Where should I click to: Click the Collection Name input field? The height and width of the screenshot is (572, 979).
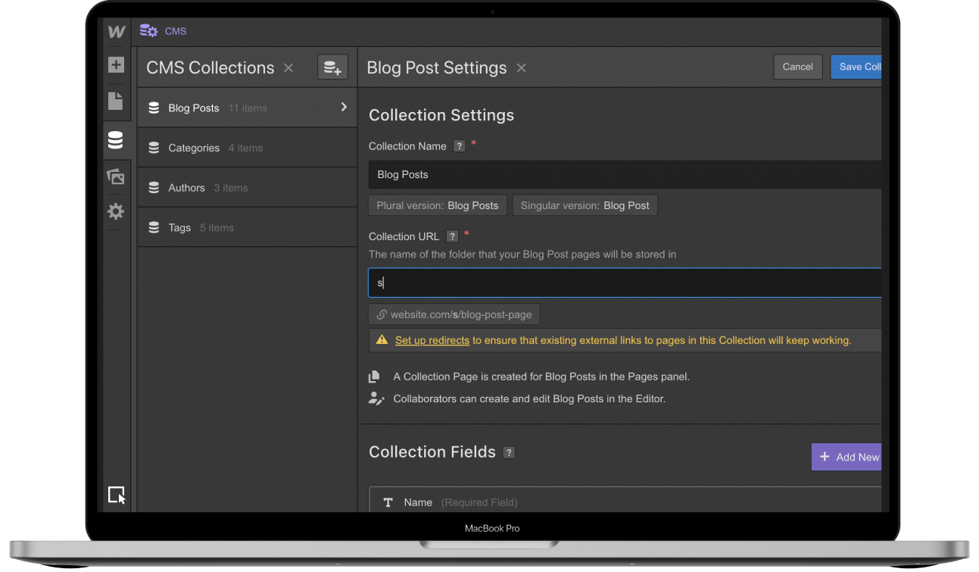(x=625, y=174)
